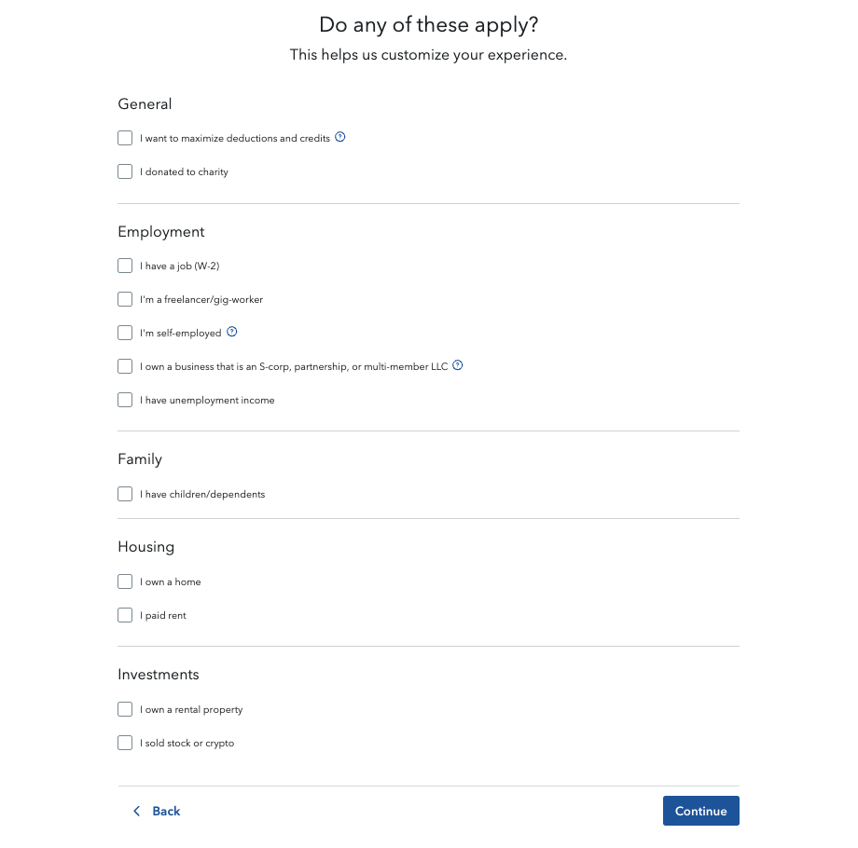Enable 'I sold stock or crypto'
The height and width of the screenshot is (848, 858).
[x=125, y=742]
